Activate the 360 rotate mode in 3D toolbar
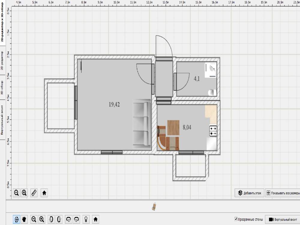This screenshot has width=300, height=225. [x=16, y=219]
